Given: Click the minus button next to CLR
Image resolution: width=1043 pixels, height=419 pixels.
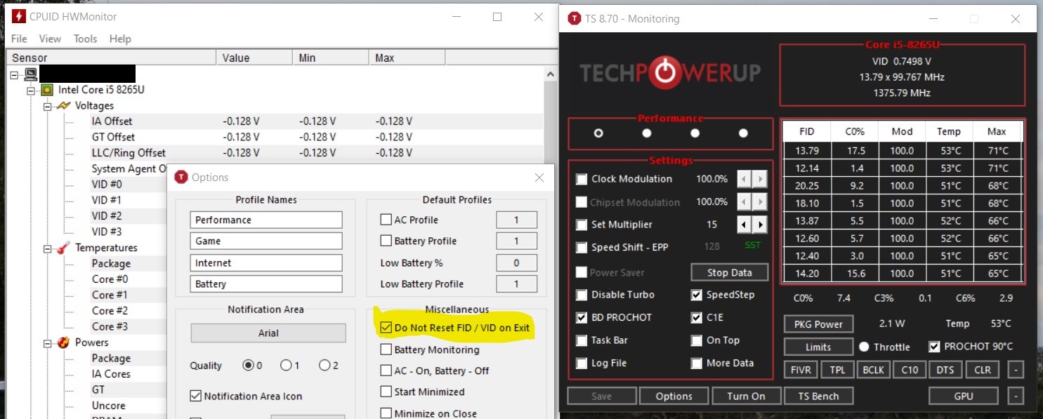Looking at the screenshot, I should click(1016, 370).
